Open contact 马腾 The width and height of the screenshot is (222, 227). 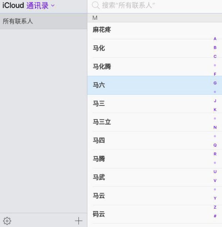coord(155,159)
